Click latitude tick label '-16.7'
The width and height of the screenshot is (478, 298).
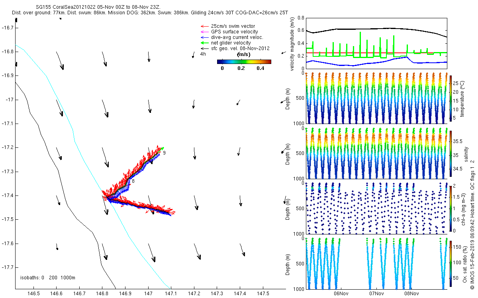click(7, 27)
